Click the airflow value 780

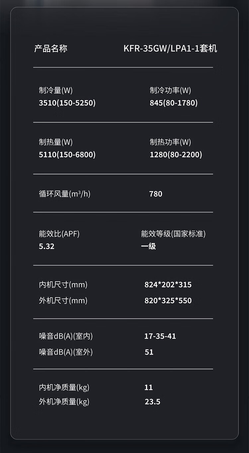156,194
